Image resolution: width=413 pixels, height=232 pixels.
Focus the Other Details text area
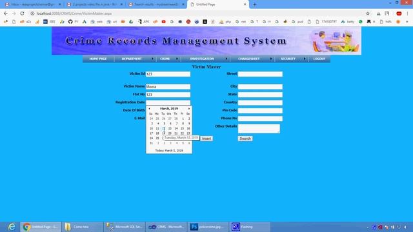point(259,129)
